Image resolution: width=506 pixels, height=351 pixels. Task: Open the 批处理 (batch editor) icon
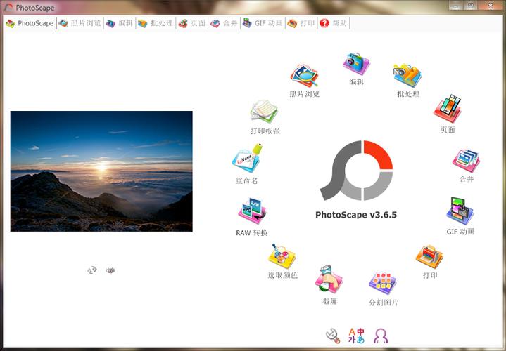pos(407,76)
